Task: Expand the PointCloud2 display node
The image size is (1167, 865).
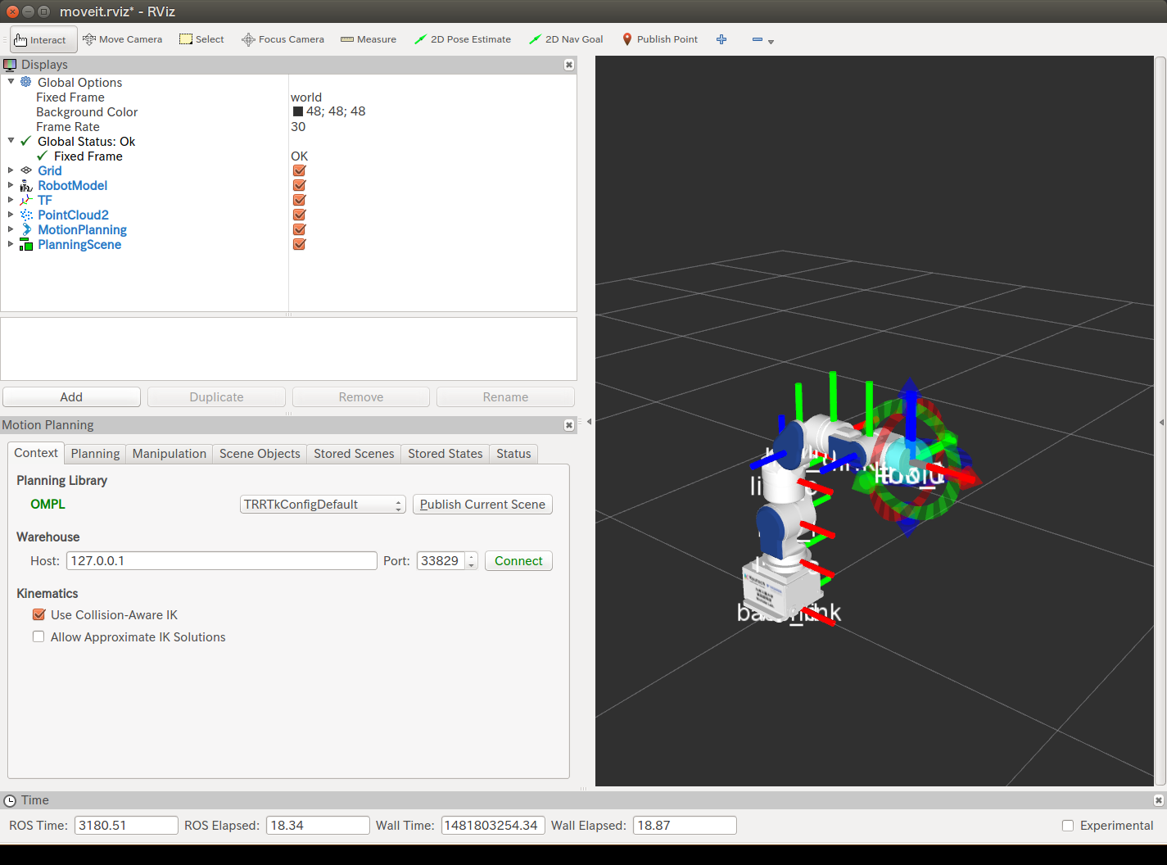Action: coord(11,215)
